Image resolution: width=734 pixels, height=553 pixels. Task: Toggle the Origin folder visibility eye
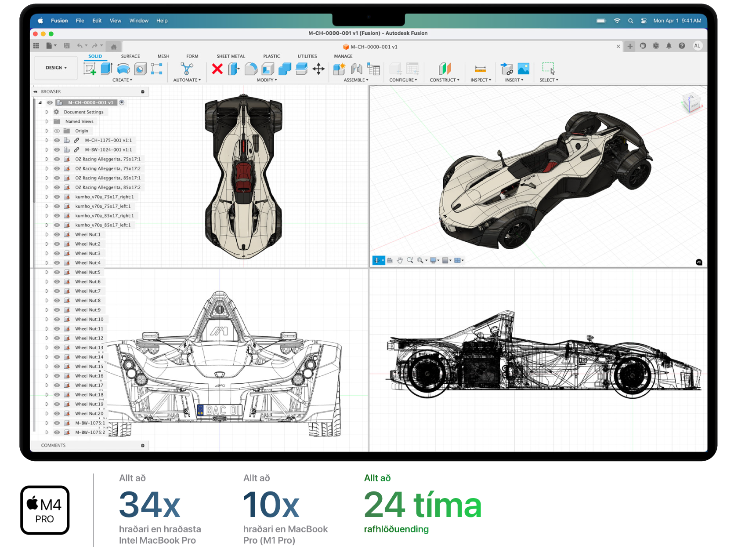click(57, 131)
